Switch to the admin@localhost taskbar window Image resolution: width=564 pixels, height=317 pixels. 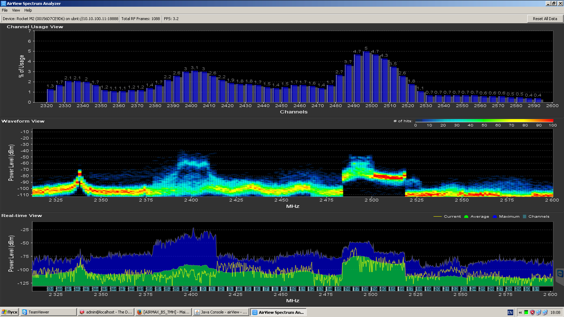point(106,312)
